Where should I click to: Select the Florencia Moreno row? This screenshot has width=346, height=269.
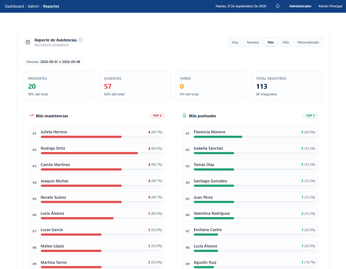pos(250,133)
